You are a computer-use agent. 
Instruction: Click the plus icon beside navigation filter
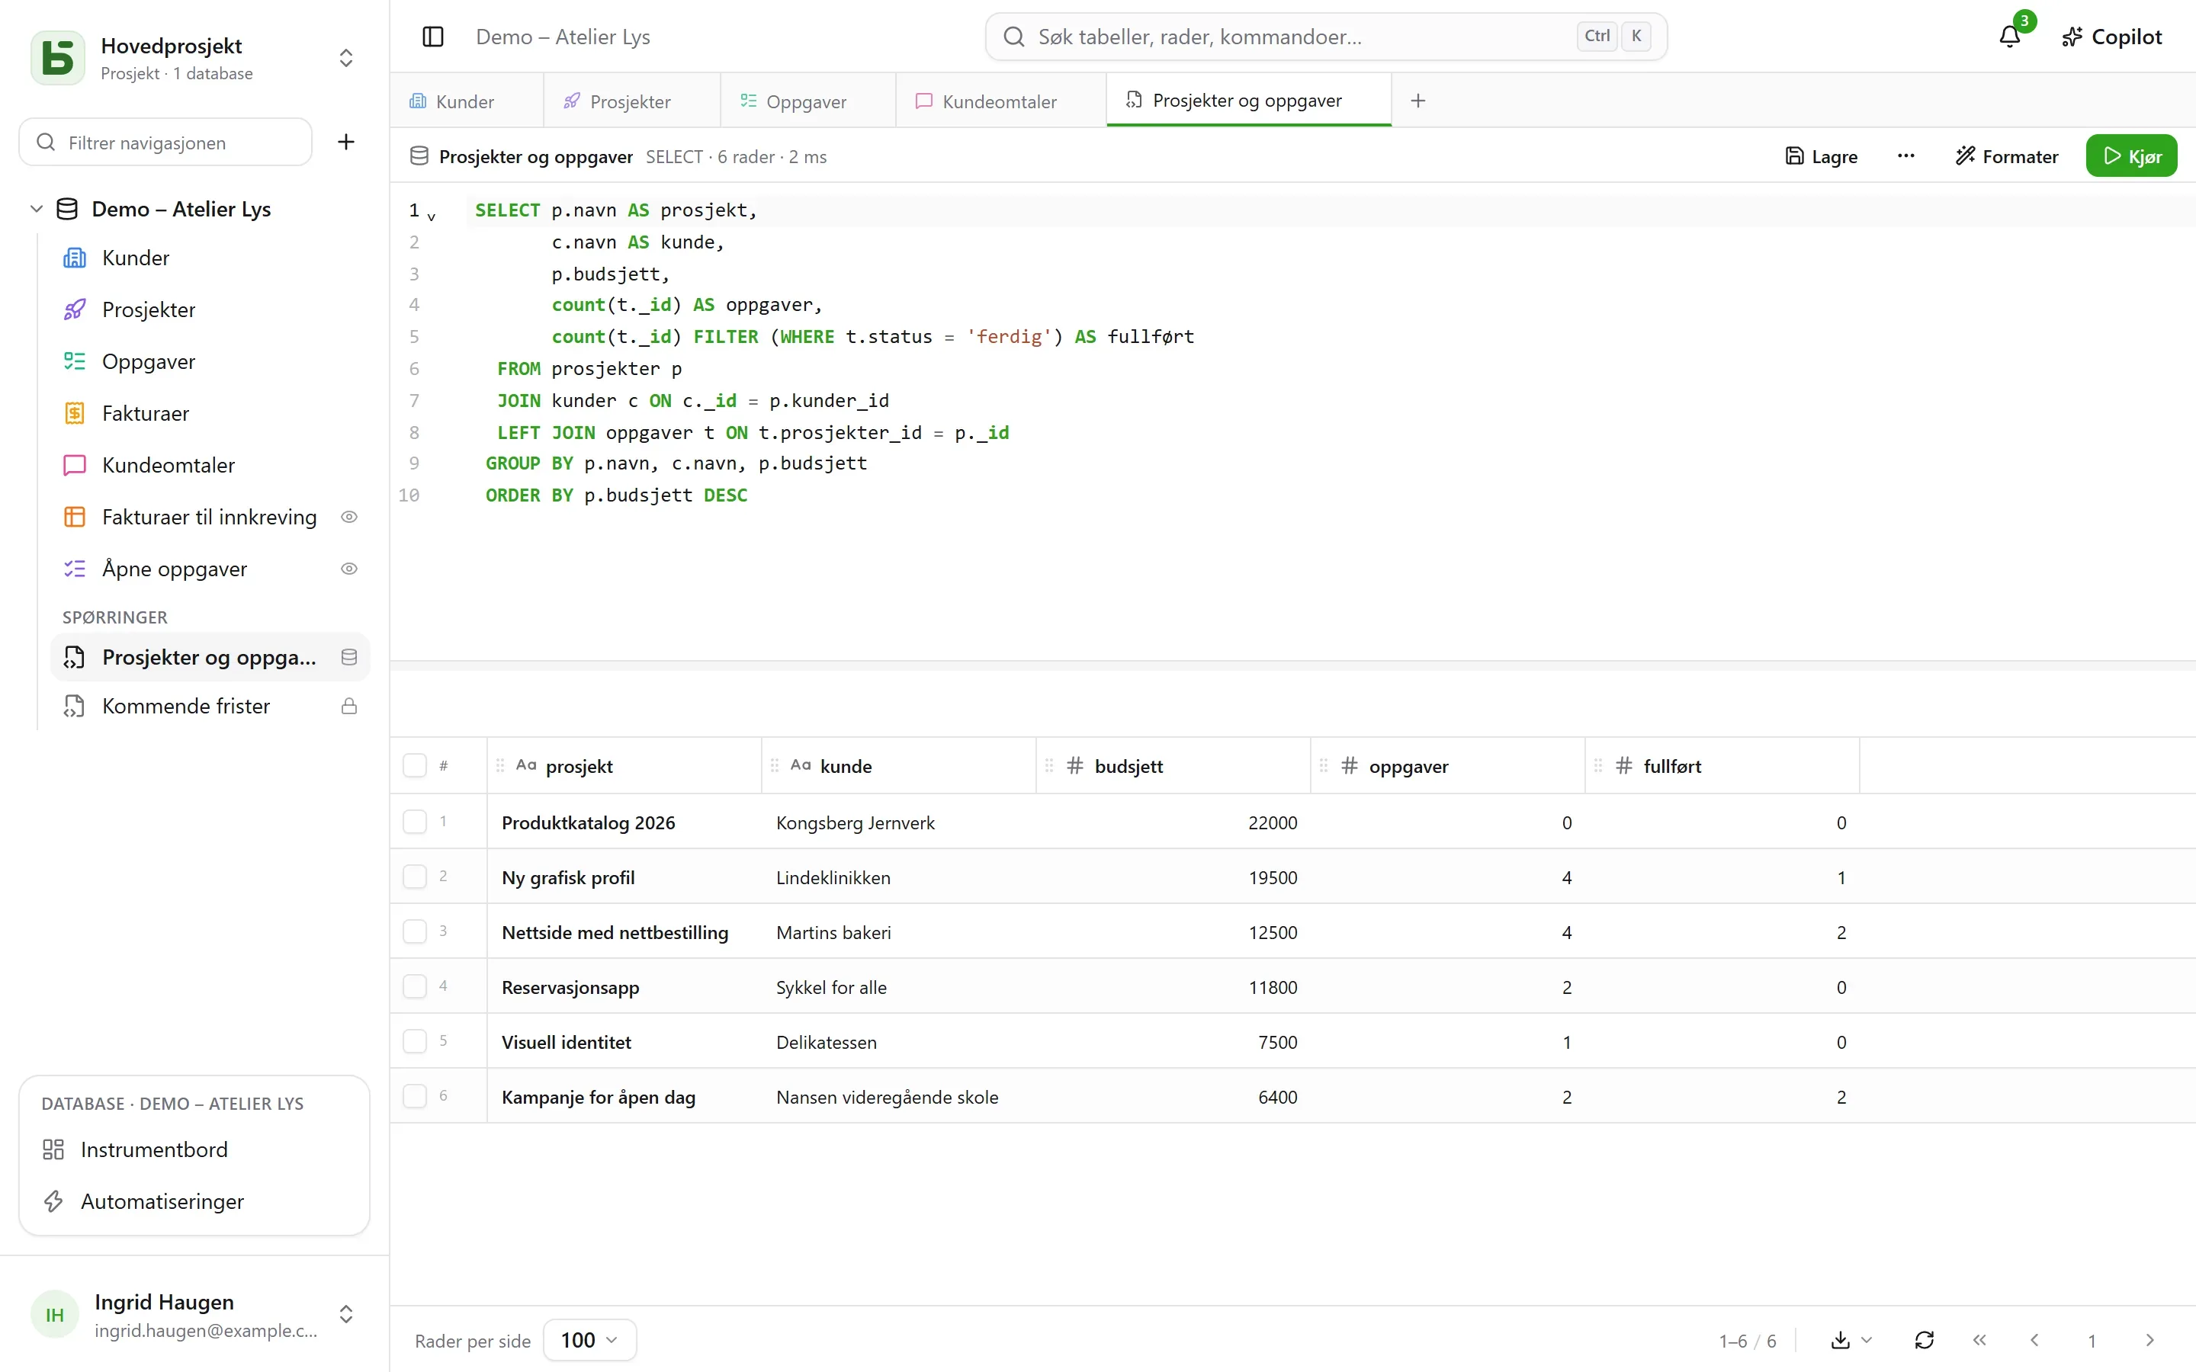(x=345, y=142)
